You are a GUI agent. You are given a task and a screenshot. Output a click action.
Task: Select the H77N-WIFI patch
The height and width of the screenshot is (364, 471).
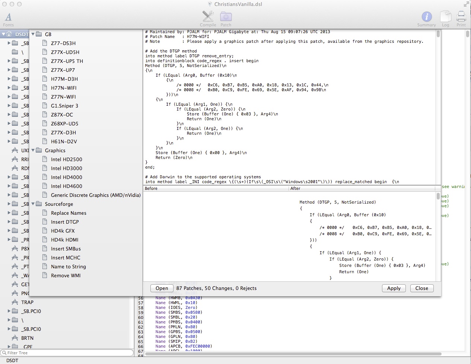point(64,88)
